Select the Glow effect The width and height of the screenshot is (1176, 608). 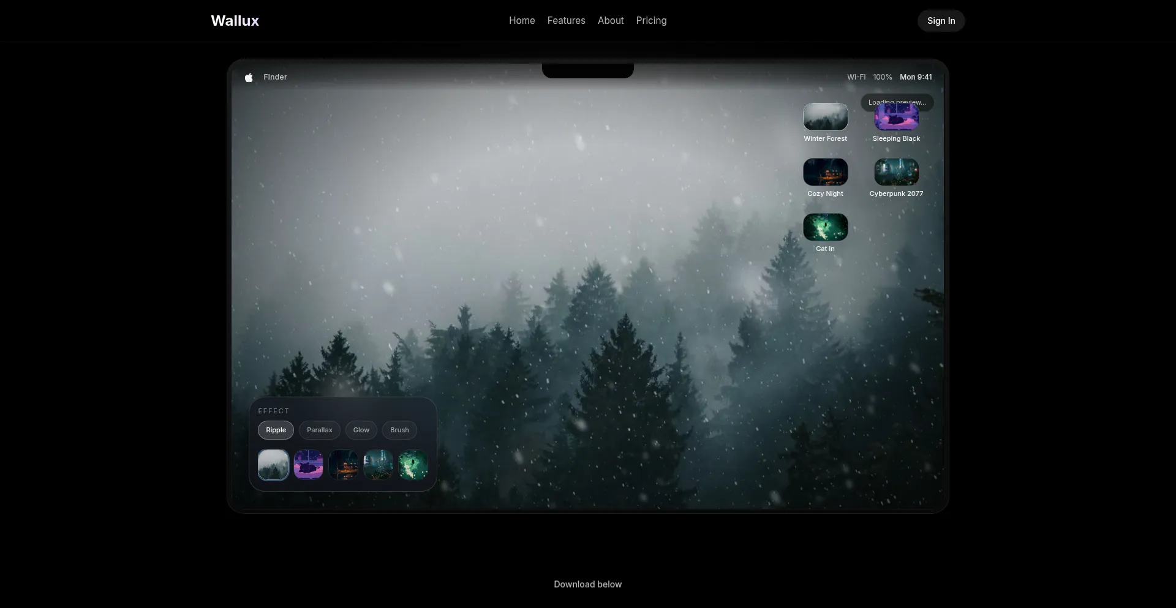(x=361, y=430)
